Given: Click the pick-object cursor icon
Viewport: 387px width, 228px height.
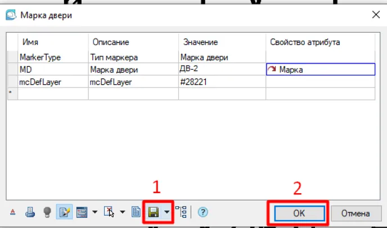Looking at the screenshot, I should pyautogui.click(x=109, y=212).
